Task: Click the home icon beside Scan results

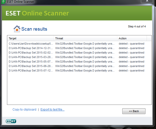Action: pos(17,29)
